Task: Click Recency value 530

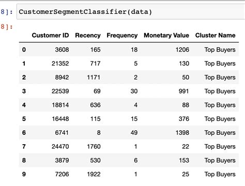Action: [x=96, y=160]
